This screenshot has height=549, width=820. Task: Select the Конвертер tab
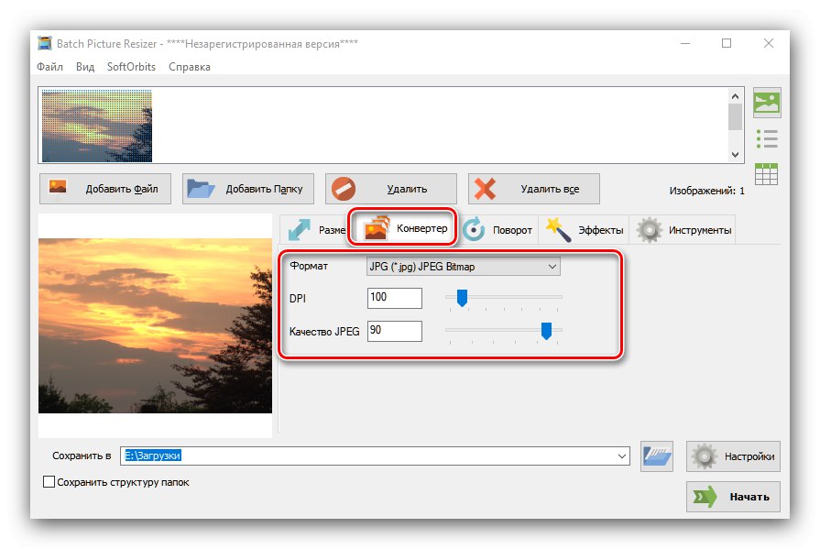402,228
